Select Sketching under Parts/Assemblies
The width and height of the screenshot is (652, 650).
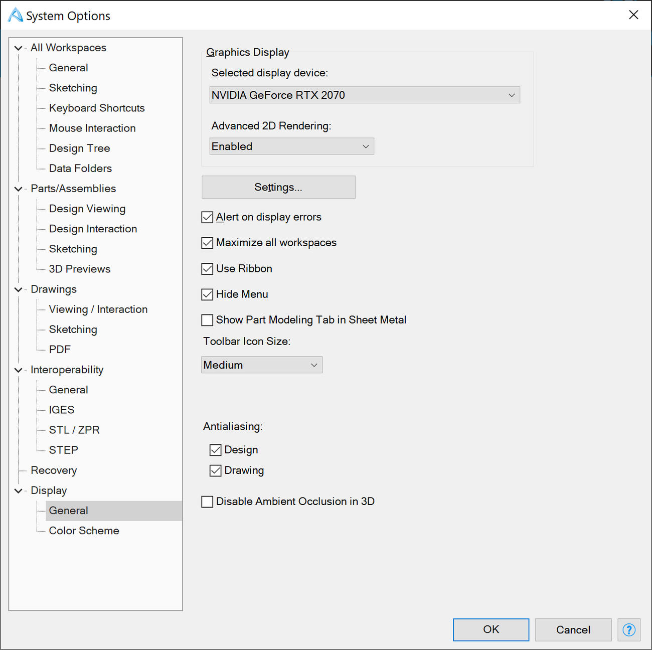coord(73,249)
